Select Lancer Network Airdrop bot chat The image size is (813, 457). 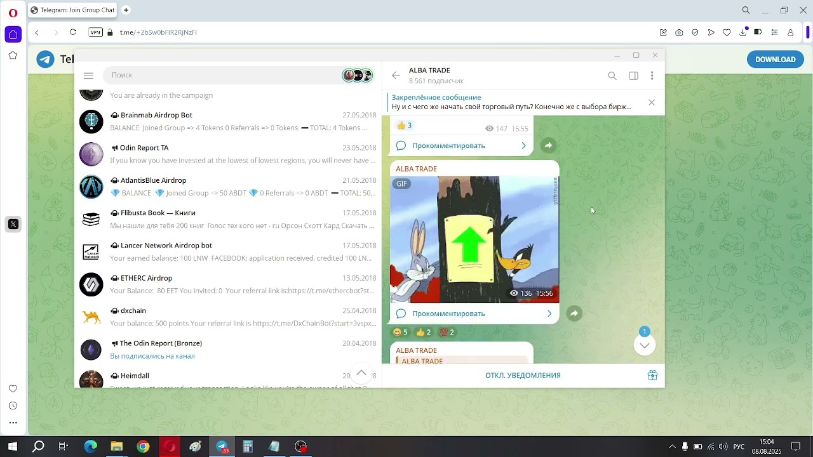pyautogui.click(x=227, y=252)
